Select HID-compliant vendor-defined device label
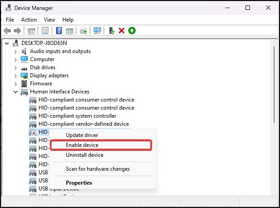 tap(84, 124)
